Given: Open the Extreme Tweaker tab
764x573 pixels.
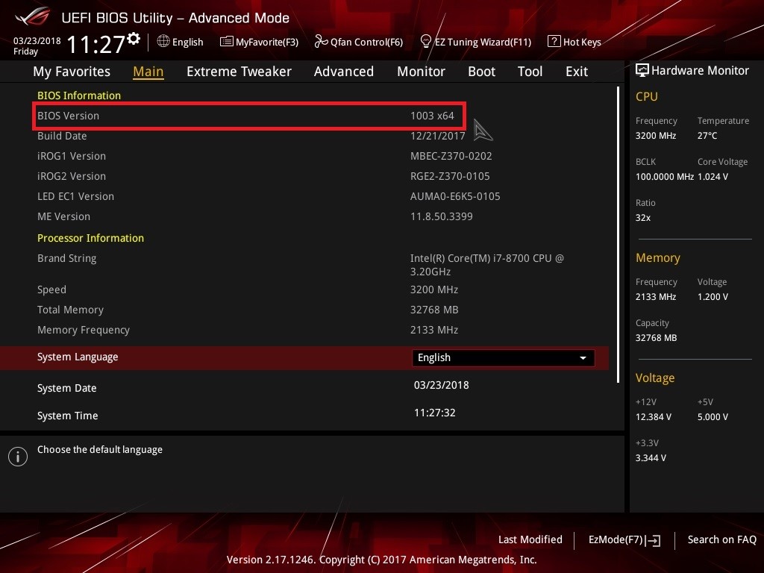Looking at the screenshot, I should click(x=239, y=72).
